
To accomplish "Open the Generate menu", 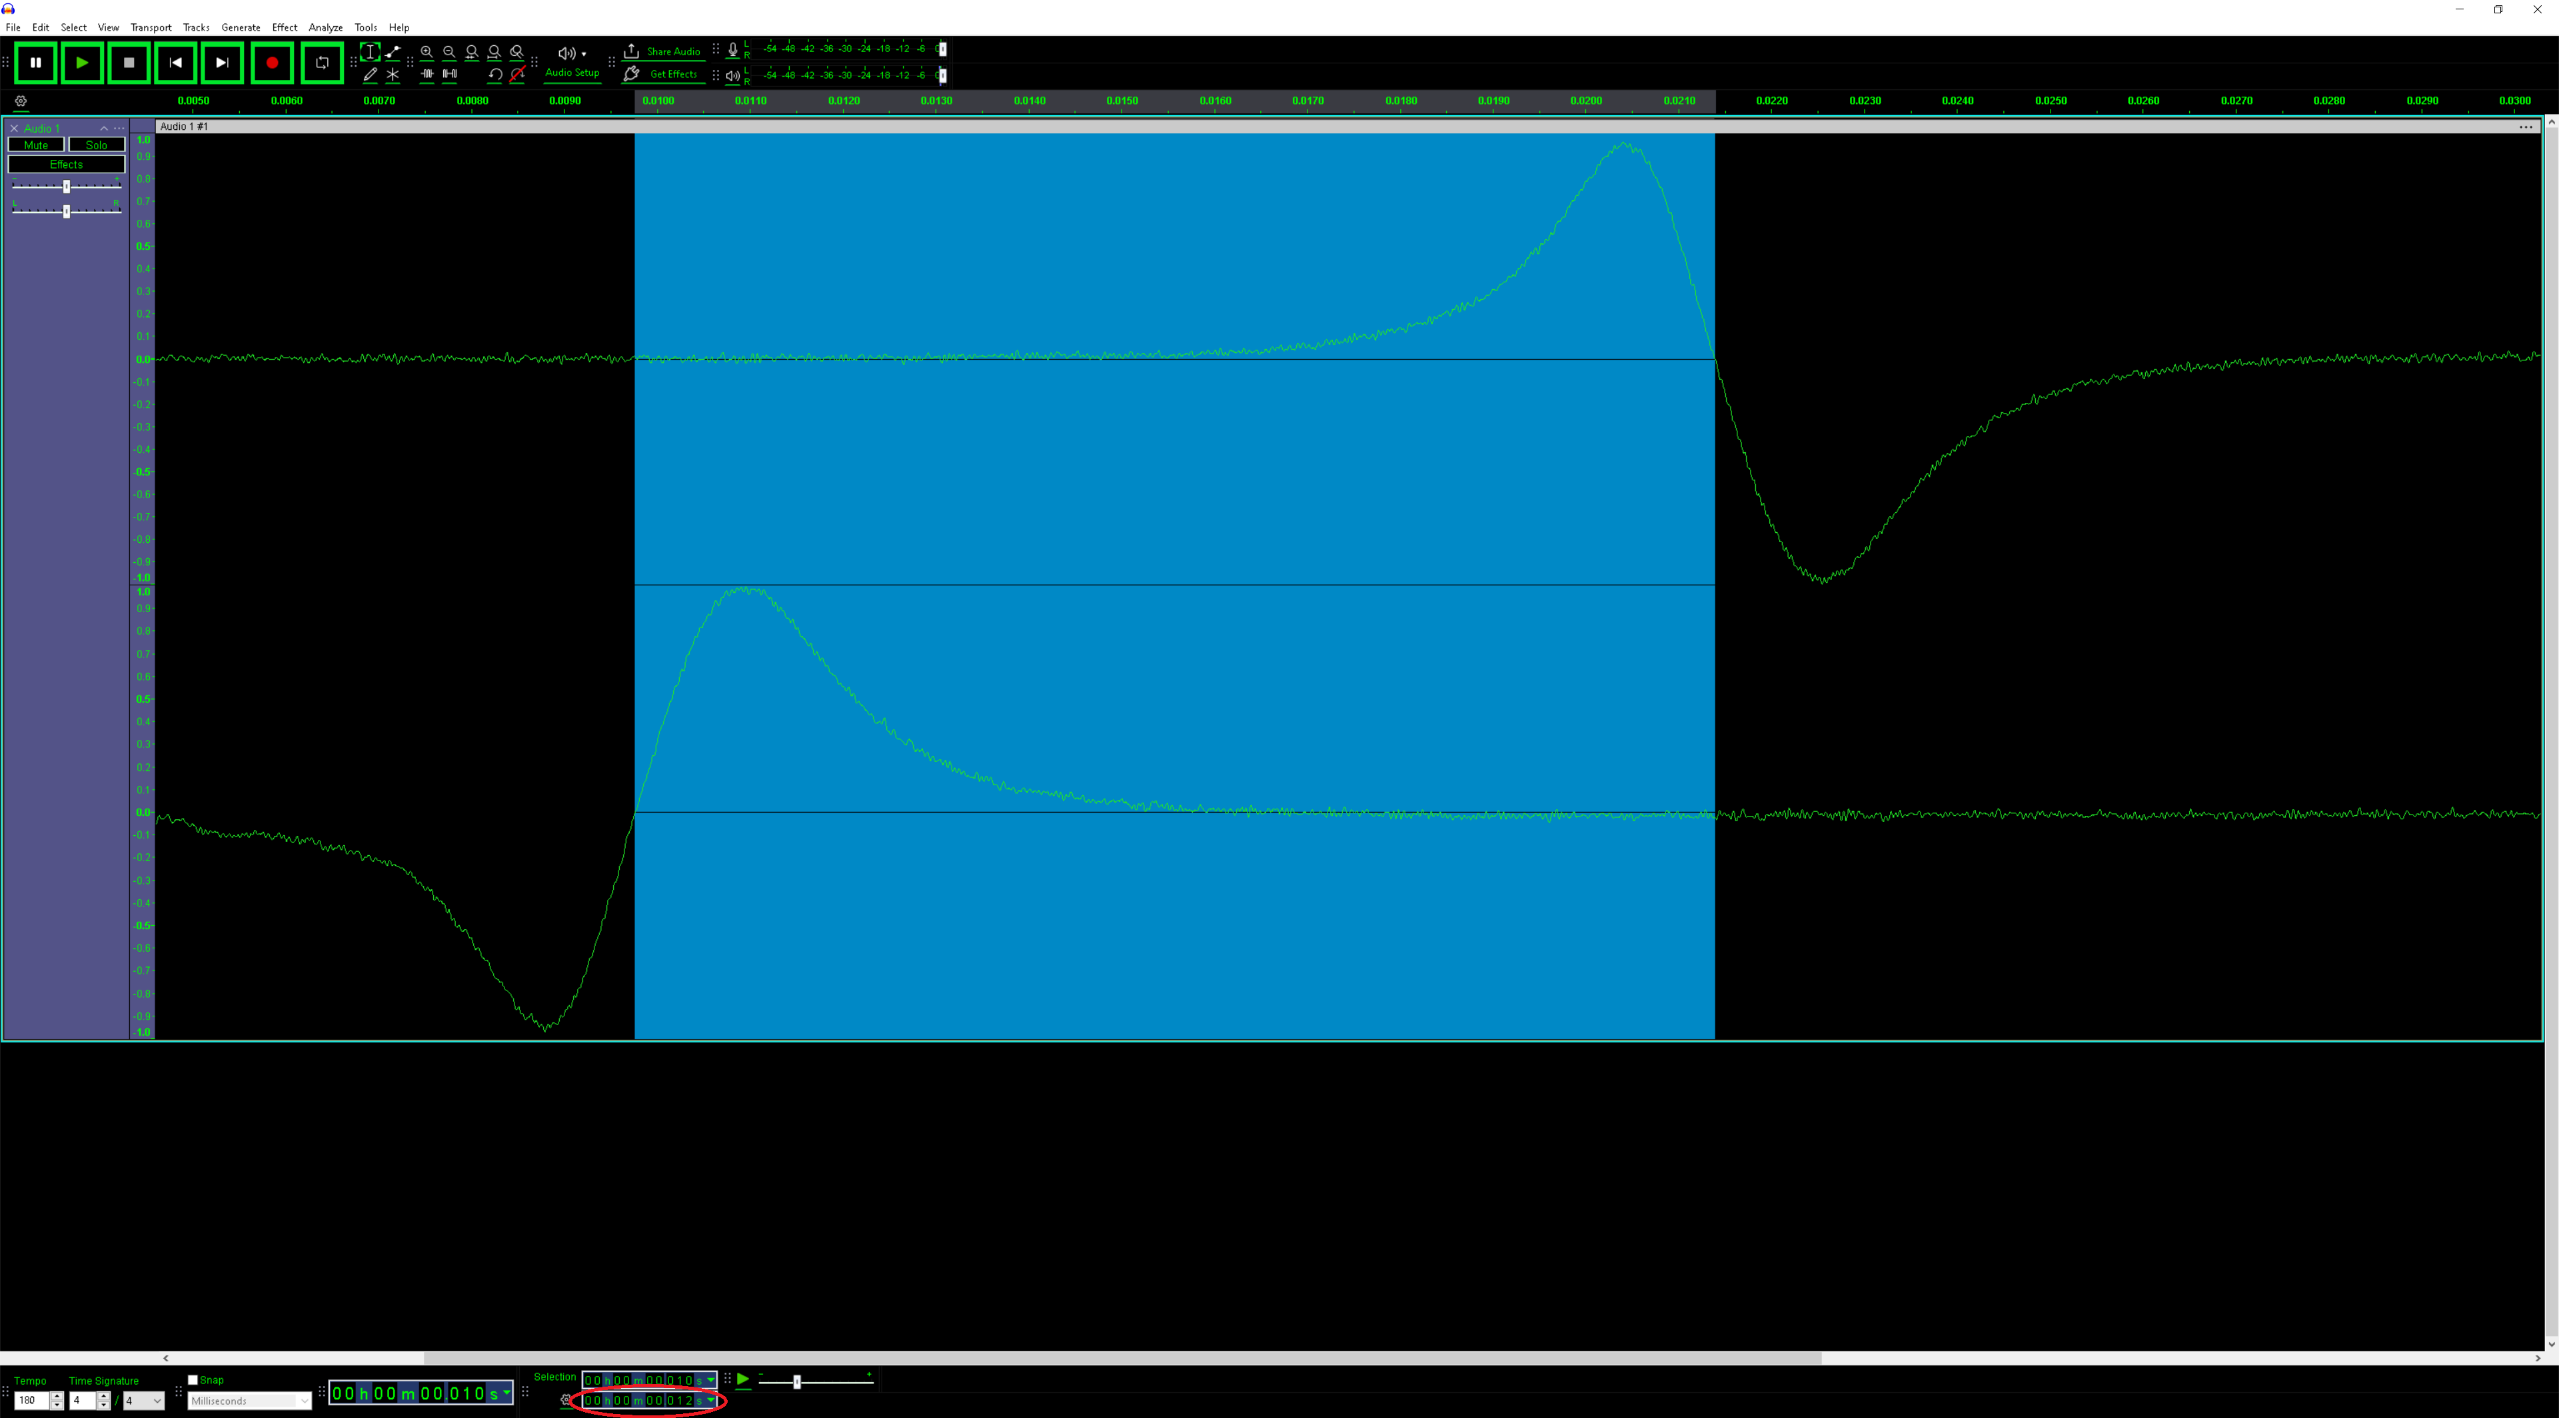I will point(241,28).
